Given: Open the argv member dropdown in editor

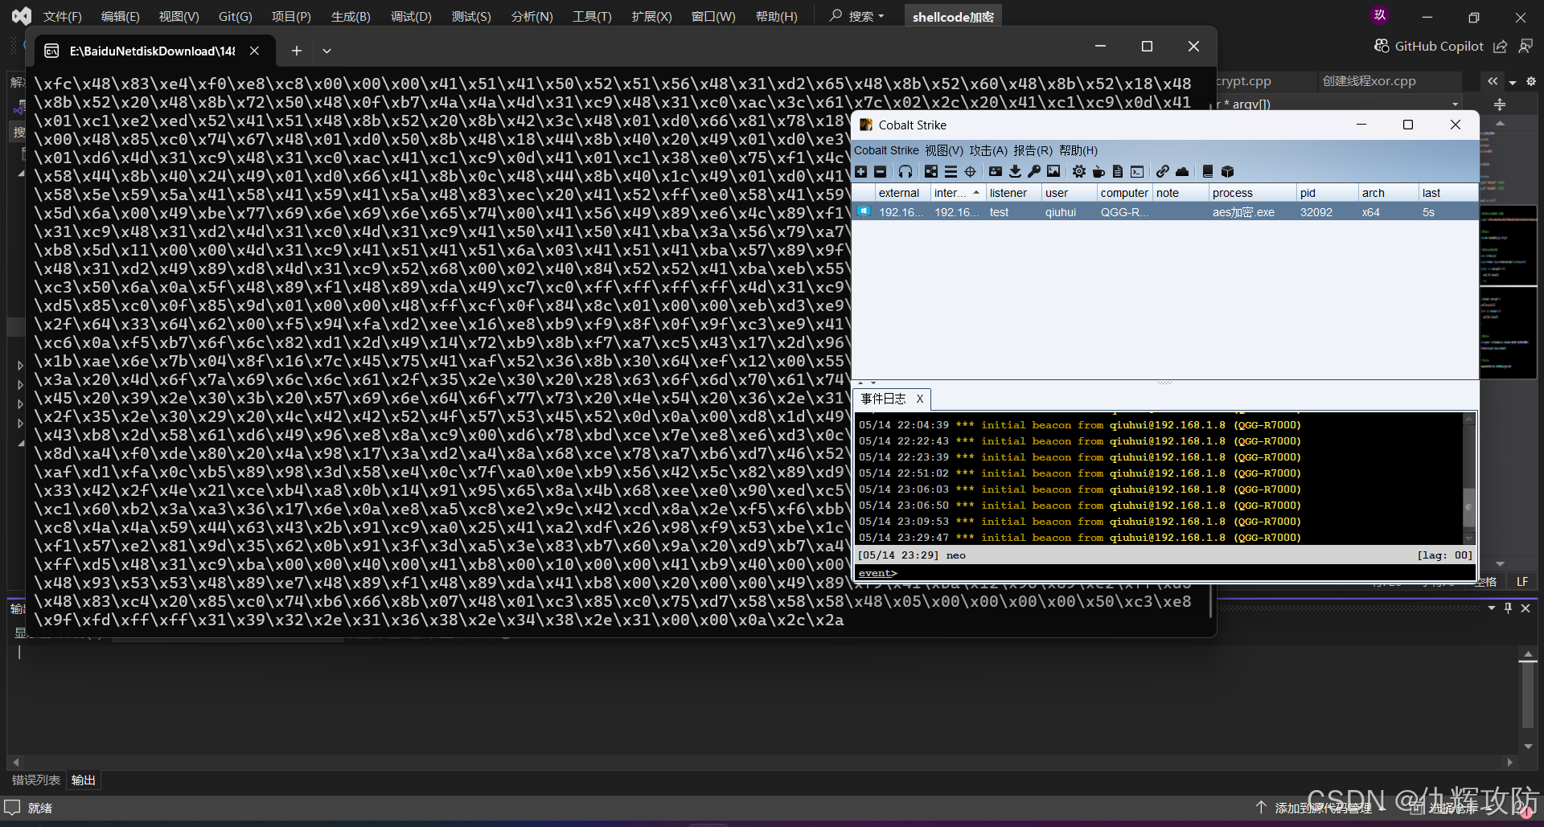Looking at the screenshot, I should pos(1455,104).
